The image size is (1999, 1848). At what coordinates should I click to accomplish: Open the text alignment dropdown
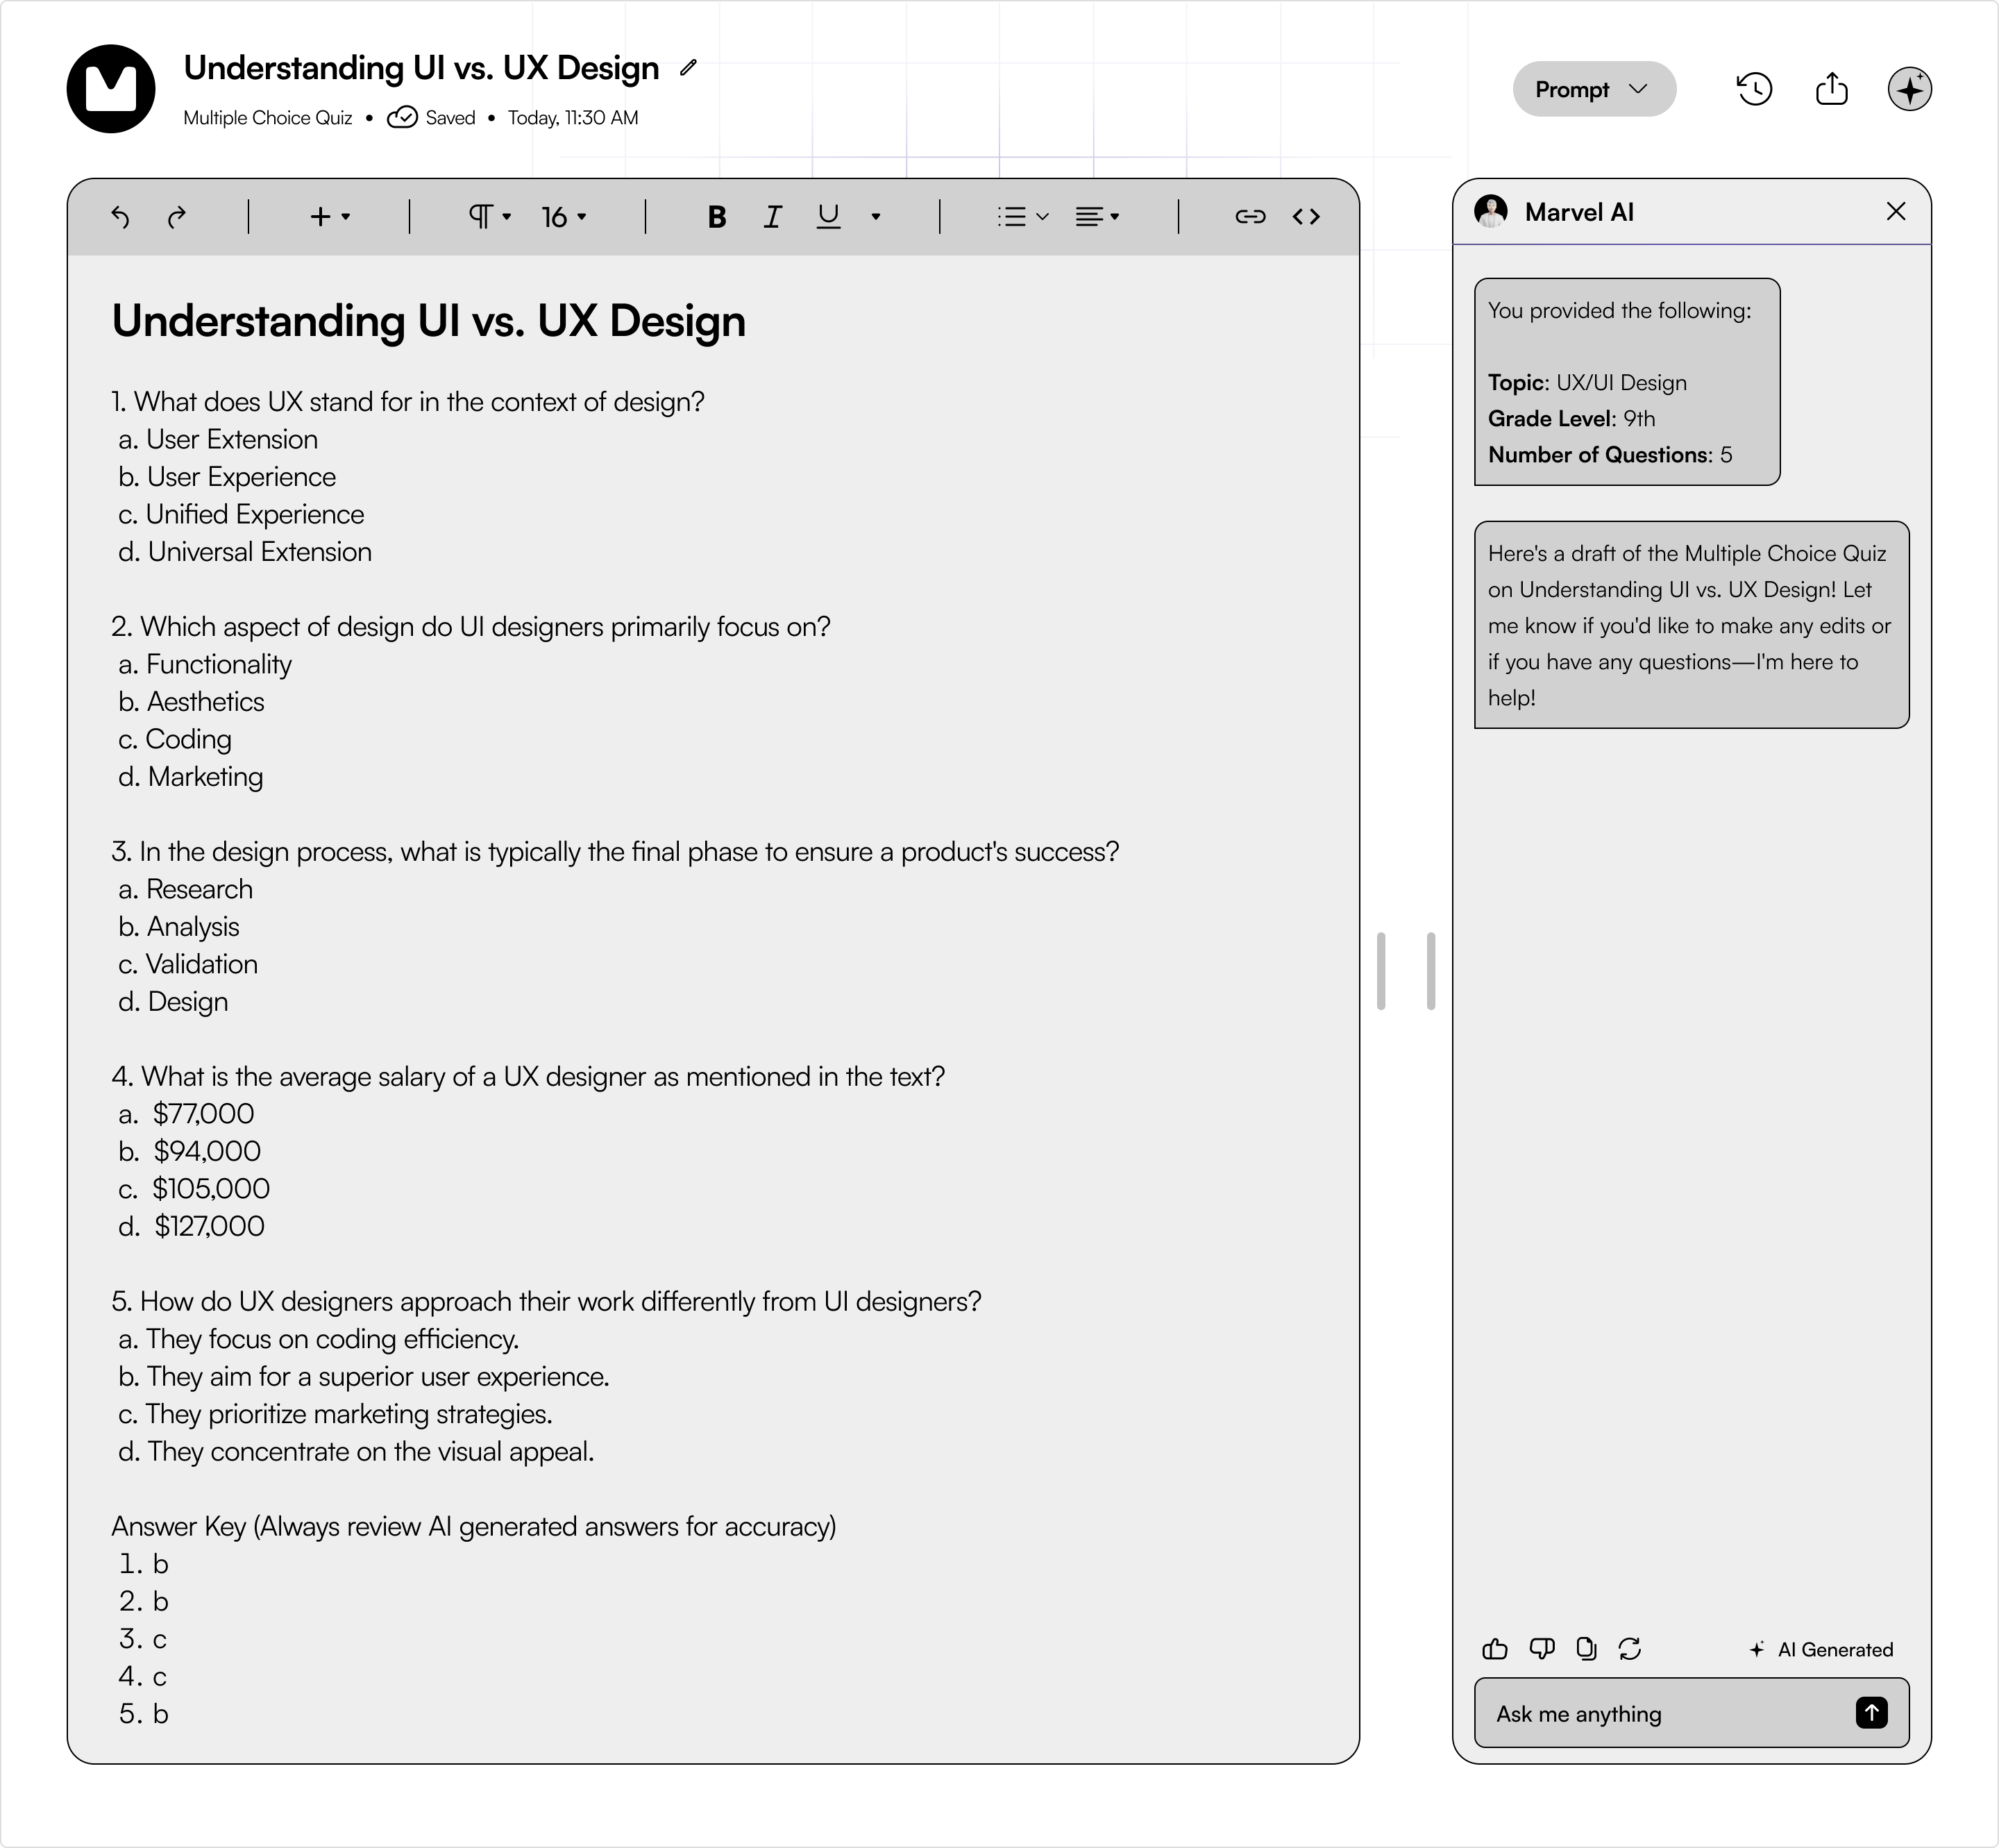click(x=1097, y=216)
